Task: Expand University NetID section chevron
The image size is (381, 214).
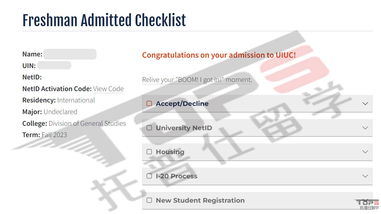Action: pos(365,128)
